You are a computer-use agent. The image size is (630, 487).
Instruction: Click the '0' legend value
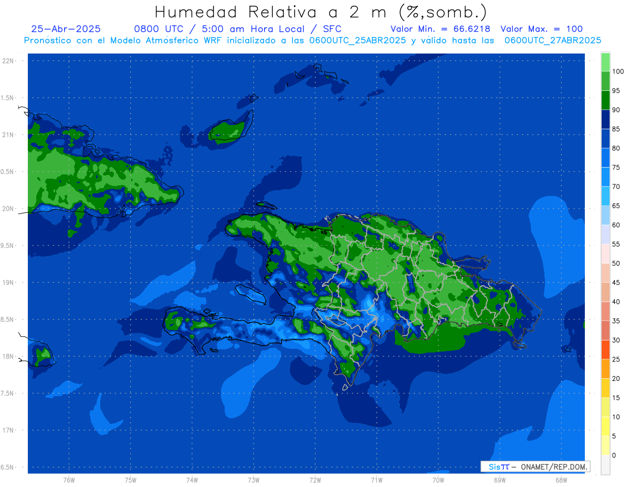614,455
